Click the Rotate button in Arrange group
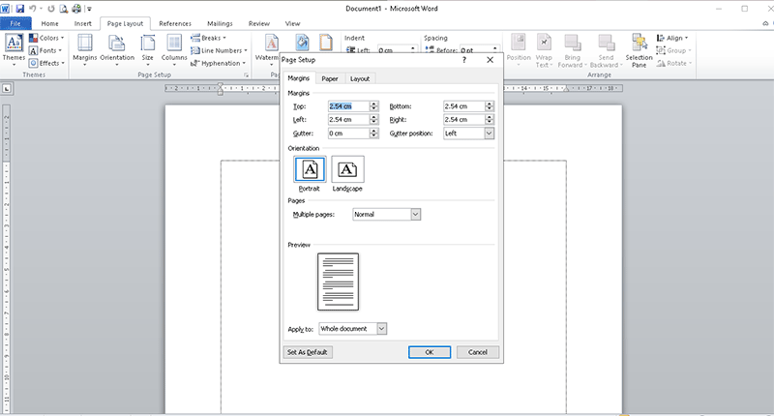Viewport: 774px width, 416px height. (x=674, y=63)
